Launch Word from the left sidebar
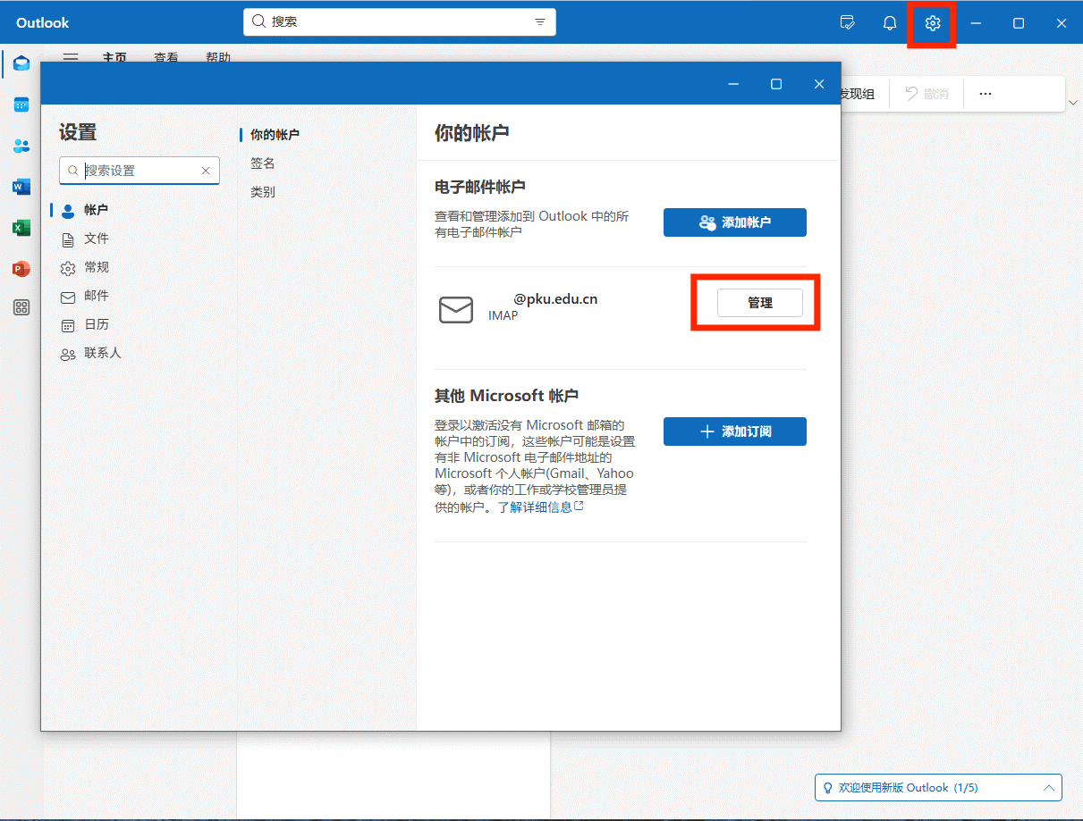This screenshot has height=821, width=1083. (x=21, y=187)
